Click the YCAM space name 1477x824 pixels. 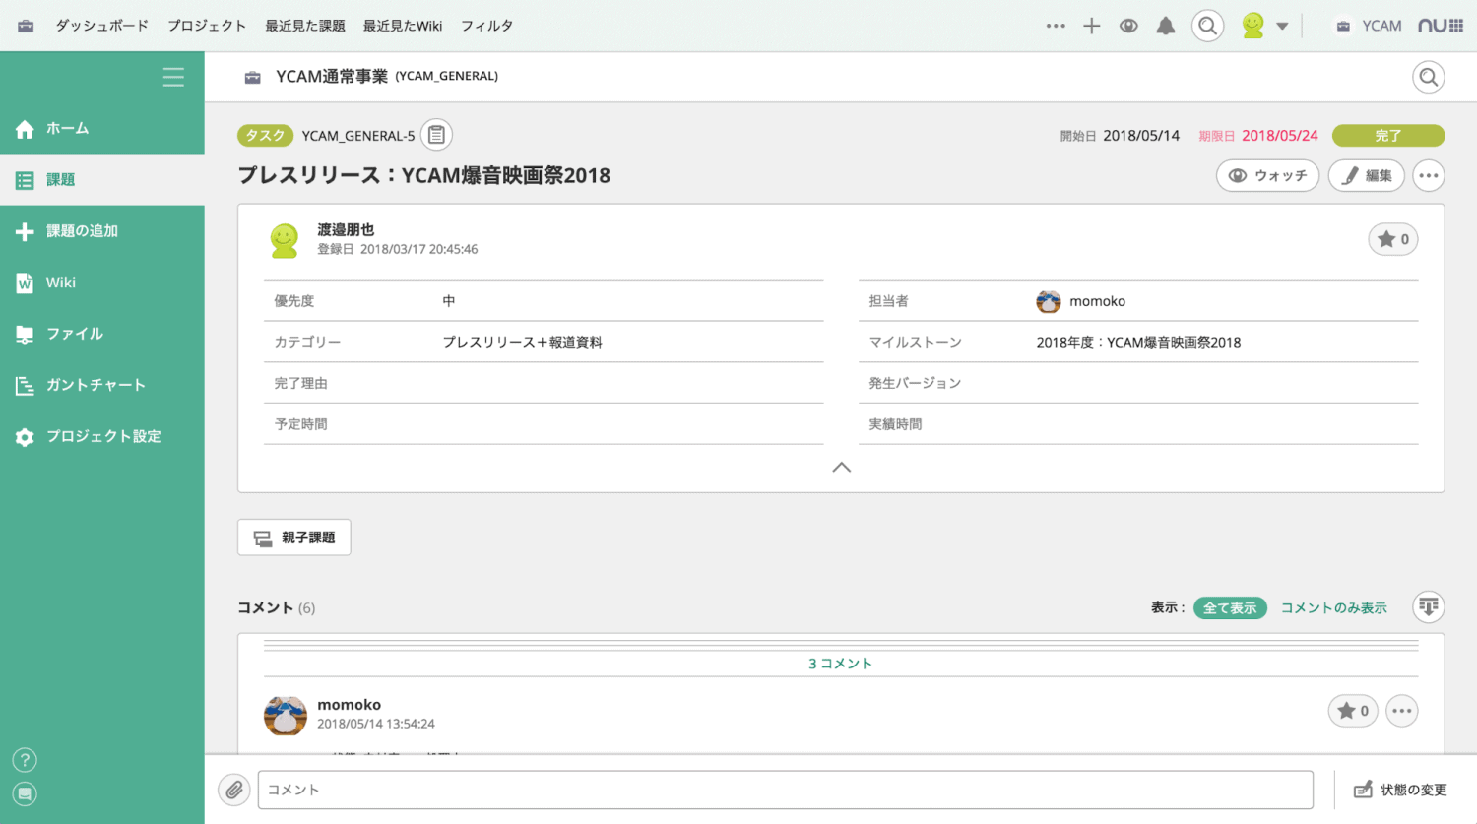1381,26
